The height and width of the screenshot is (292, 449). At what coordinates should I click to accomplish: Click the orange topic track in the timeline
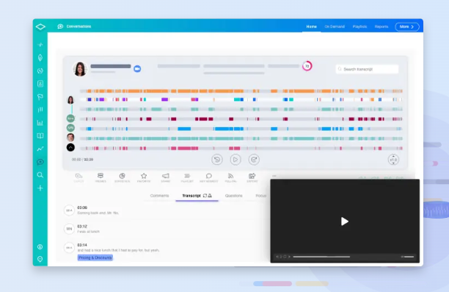[x=241, y=91]
